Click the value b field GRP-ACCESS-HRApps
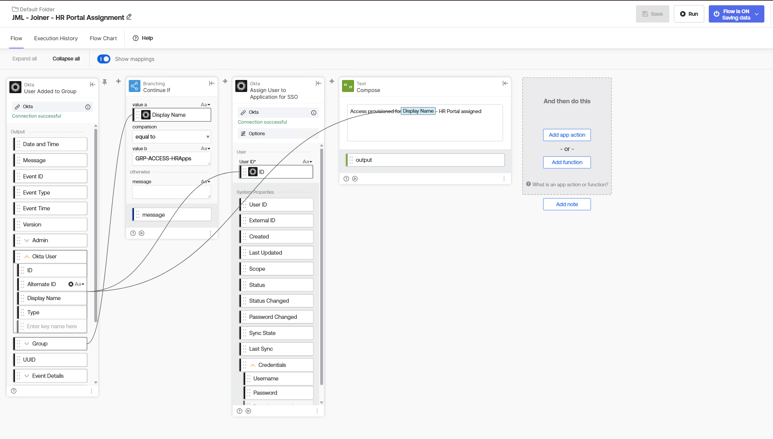The image size is (773, 439). coord(172,159)
